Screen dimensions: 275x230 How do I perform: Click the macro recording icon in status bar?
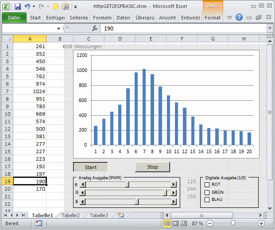(x=39, y=223)
